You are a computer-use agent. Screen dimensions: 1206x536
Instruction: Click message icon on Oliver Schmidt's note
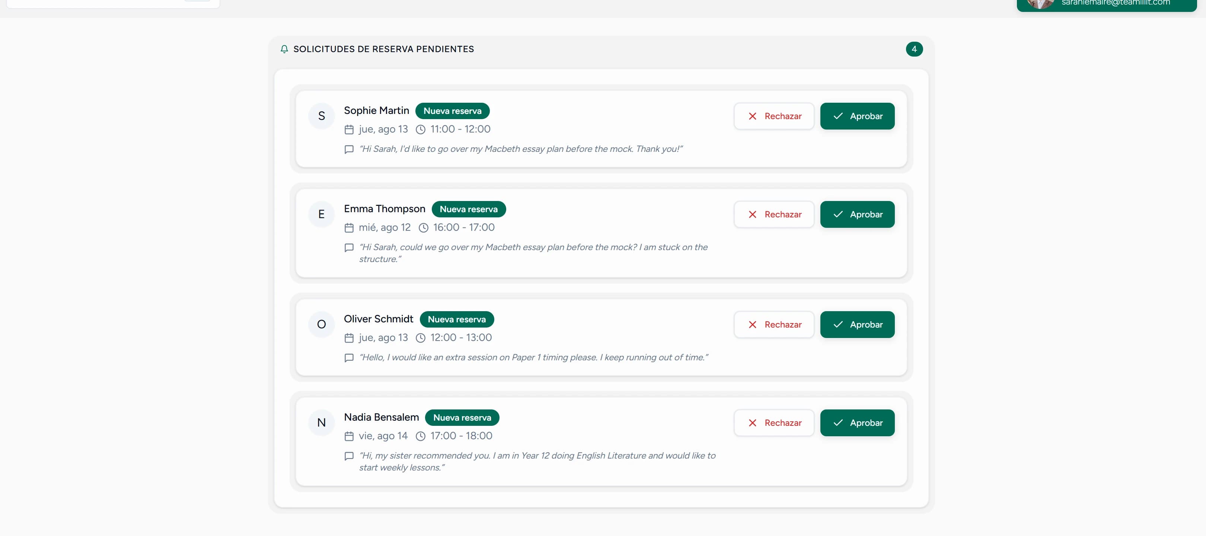click(x=349, y=358)
